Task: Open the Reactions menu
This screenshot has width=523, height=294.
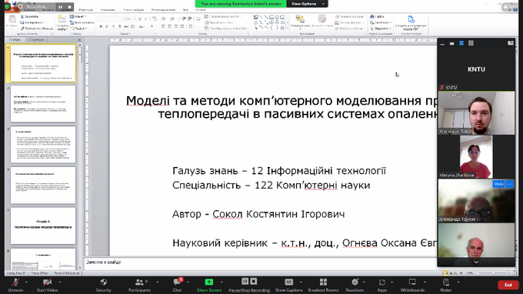Action: pos(355,282)
